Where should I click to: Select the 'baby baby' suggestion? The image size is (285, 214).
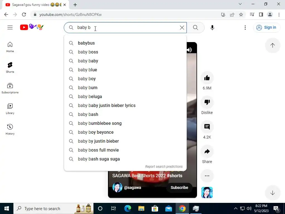click(125, 61)
